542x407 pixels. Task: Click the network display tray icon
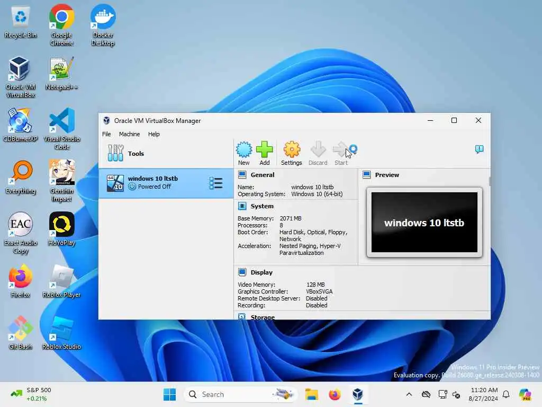pyautogui.click(x=442, y=394)
